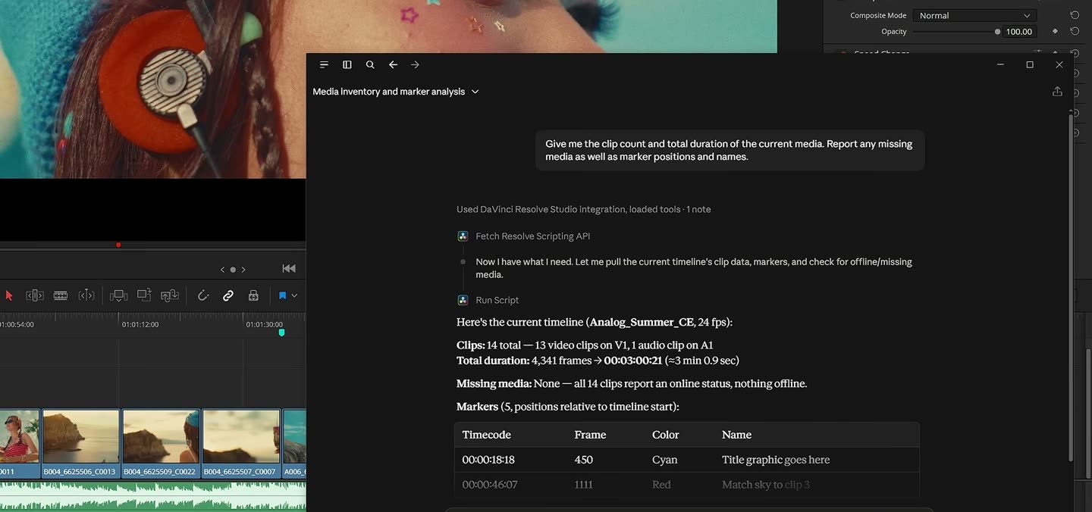Viewport: 1092px width, 512px height.
Task: Go back with the left arrow
Action: point(393,65)
